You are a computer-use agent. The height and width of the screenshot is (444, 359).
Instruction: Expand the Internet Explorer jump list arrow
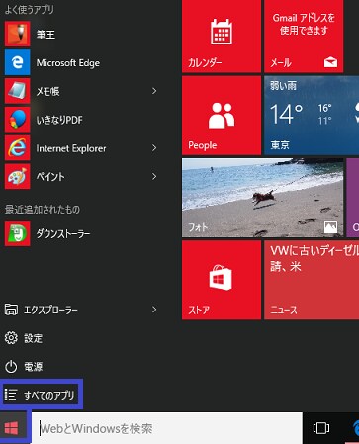pos(154,148)
